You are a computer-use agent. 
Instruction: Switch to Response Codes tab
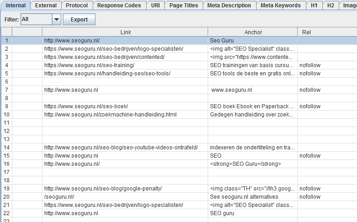[x=119, y=5]
